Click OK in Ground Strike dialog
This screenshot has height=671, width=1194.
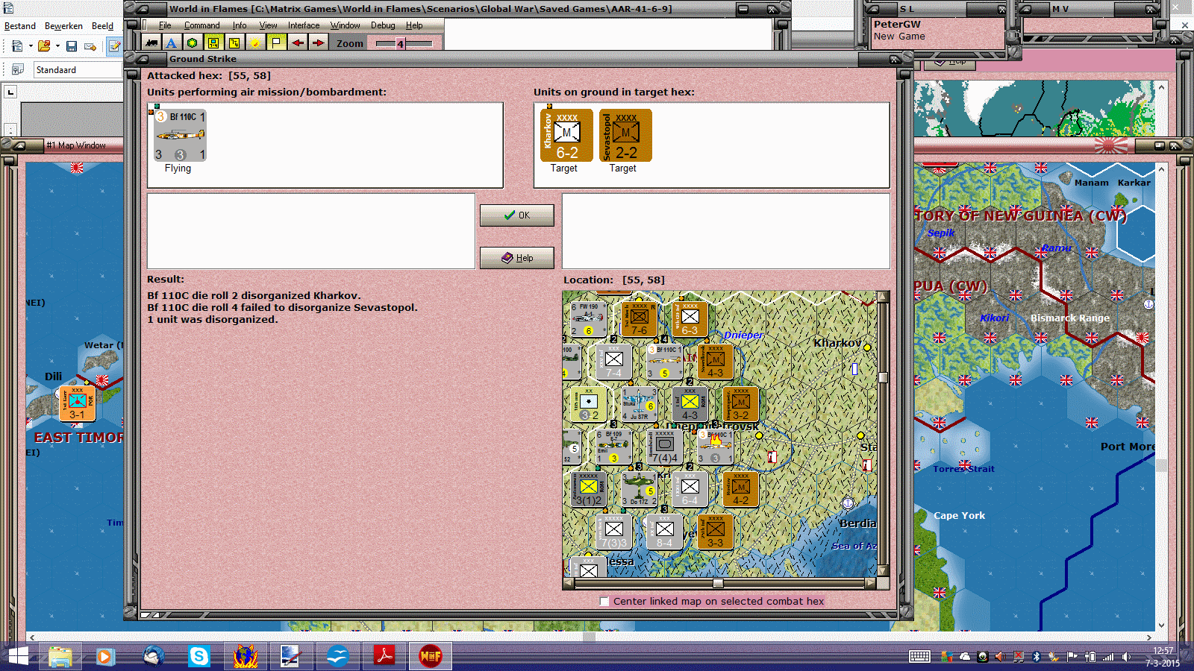click(x=517, y=215)
